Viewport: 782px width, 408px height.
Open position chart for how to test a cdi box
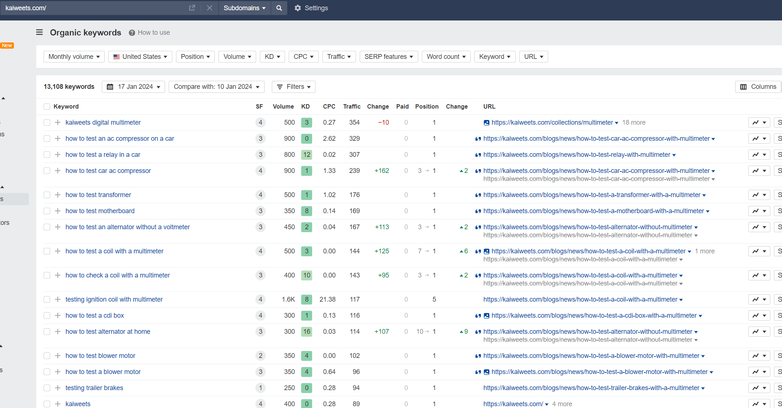pyautogui.click(x=759, y=316)
